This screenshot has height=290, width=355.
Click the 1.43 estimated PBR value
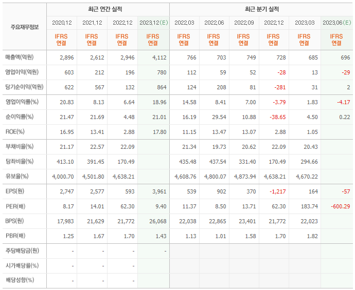pyautogui.click(x=161, y=236)
